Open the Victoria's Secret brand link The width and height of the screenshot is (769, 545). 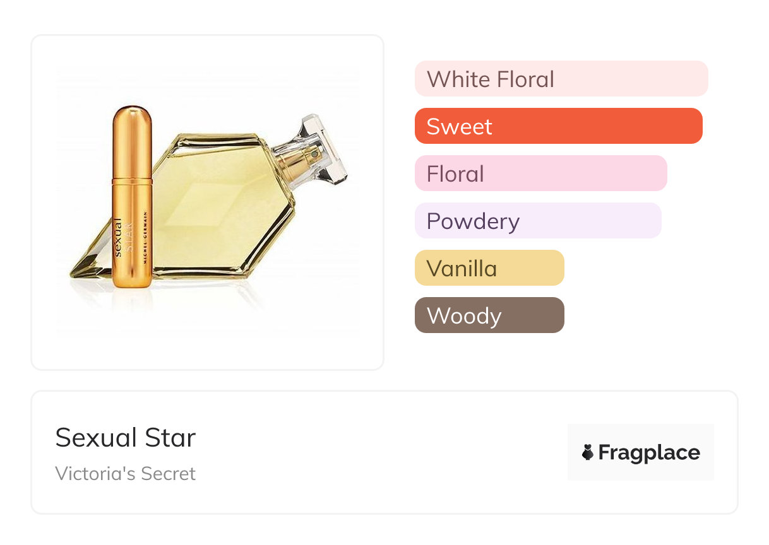pos(126,473)
